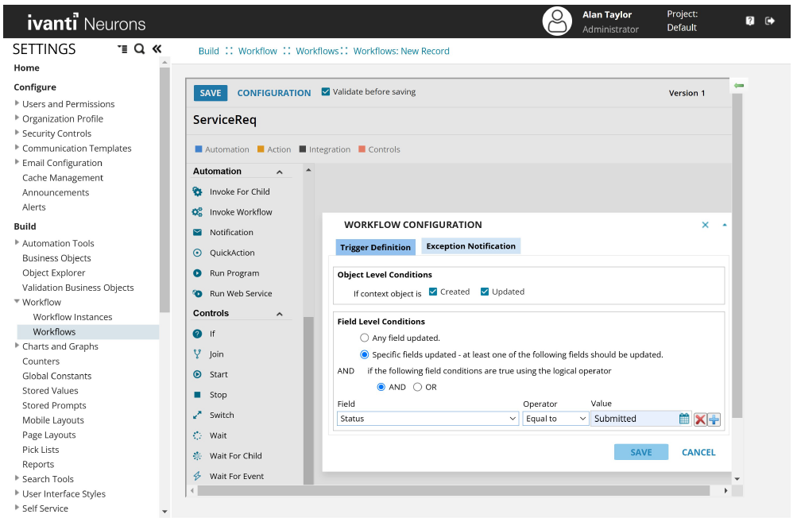This screenshot has width=797, height=518.
Task: Open the calendar picker in Value field
Action: 684,419
